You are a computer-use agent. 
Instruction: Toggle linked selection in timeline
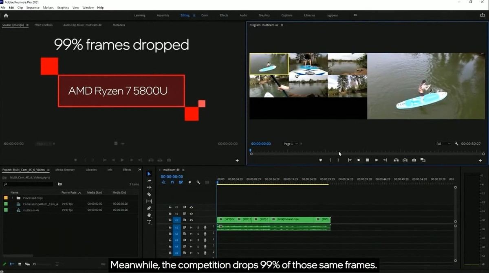pyautogui.click(x=181, y=182)
